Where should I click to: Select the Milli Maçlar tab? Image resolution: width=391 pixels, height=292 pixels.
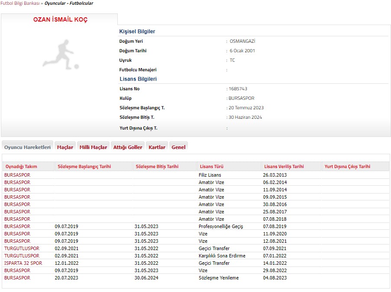[x=93, y=147]
